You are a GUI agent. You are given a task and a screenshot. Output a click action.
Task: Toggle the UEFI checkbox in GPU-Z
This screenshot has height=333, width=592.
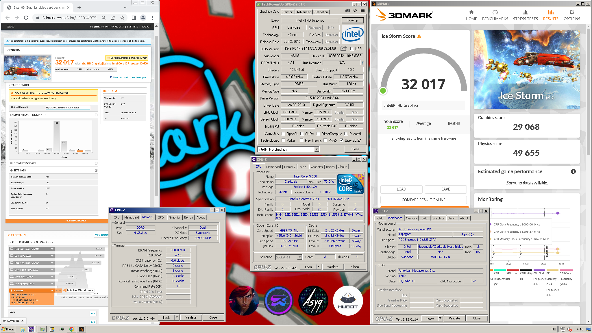pos(352,49)
